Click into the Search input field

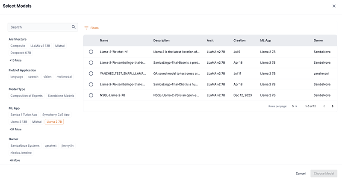pos(38,27)
